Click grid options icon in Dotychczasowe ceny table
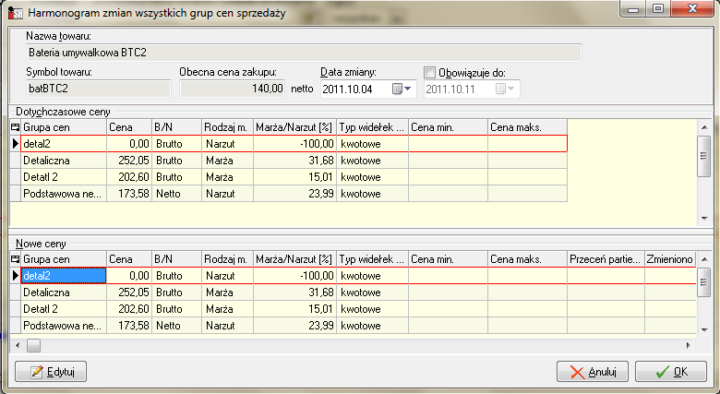The width and height of the screenshot is (720, 394). (15, 127)
